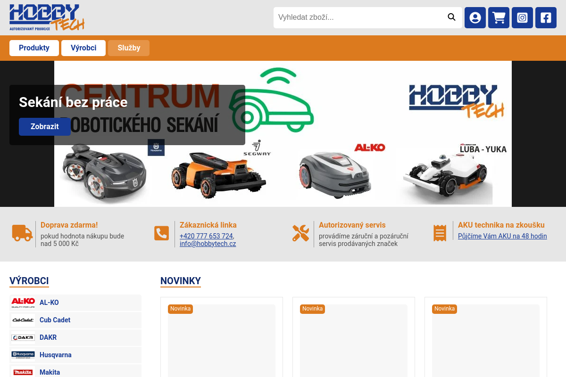Click the Sekání bez práce banner heading
Screen dimensions: 566x377
[x=73, y=102]
